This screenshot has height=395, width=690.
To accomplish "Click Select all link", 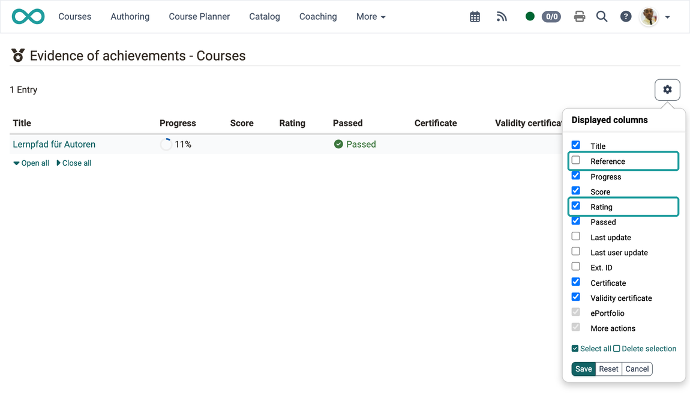I will [592, 348].
